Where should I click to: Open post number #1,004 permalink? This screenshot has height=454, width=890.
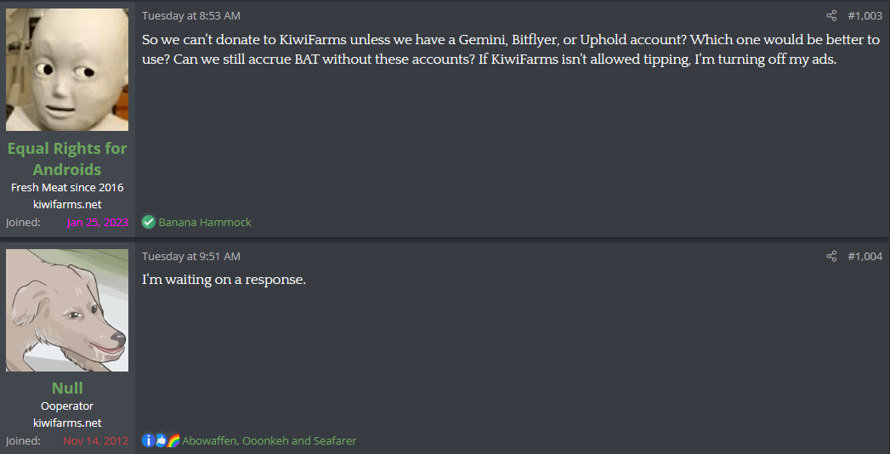click(x=865, y=257)
